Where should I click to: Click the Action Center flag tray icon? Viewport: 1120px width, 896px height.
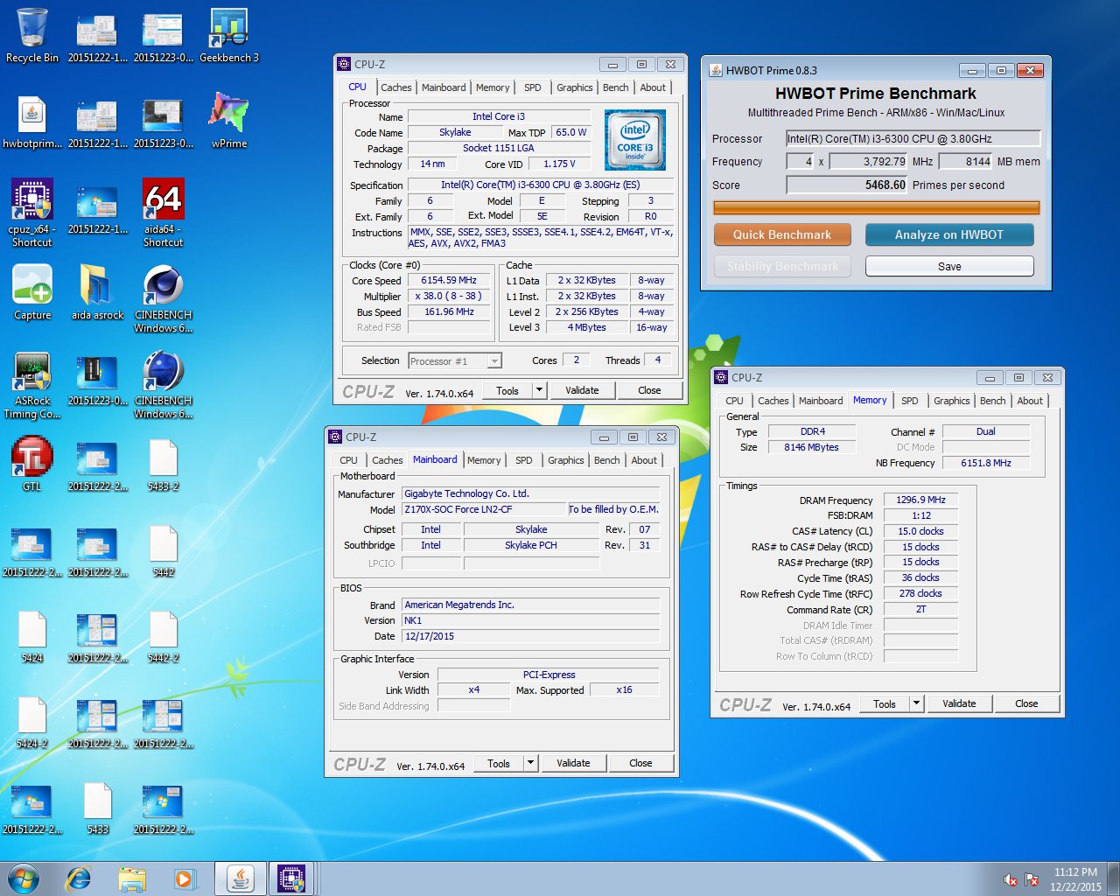point(1032,879)
